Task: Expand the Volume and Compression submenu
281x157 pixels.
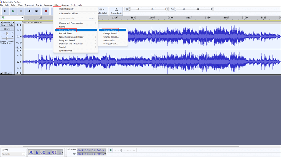Action: pos(76,23)
